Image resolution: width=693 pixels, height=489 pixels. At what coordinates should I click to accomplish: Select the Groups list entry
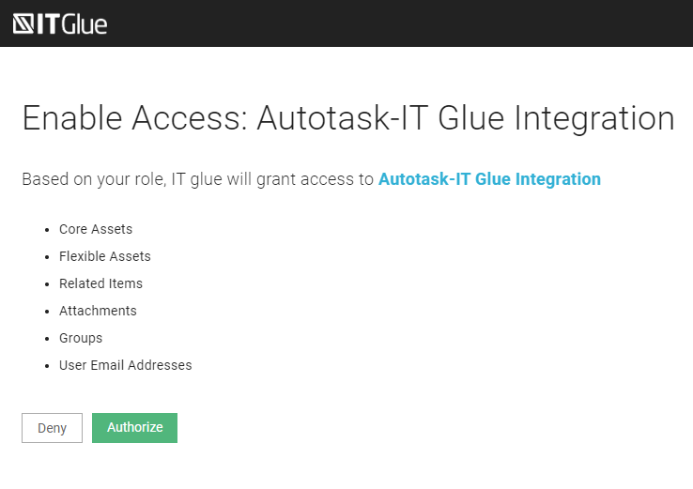click(x=81, y=338)
